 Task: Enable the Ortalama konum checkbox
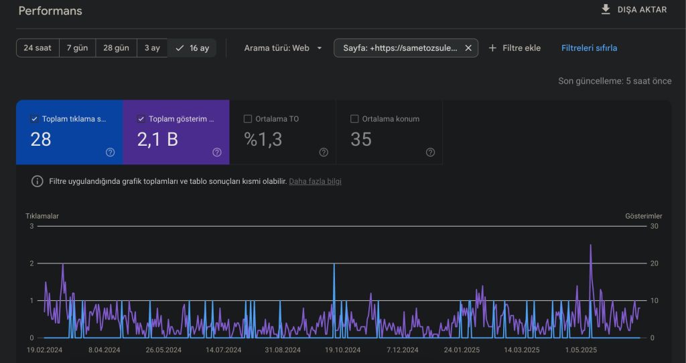tap(354, 119)
